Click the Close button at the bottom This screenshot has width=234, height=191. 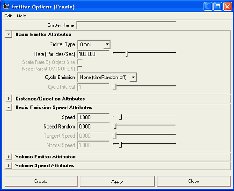pyautogui.click(x=194, y=181)
